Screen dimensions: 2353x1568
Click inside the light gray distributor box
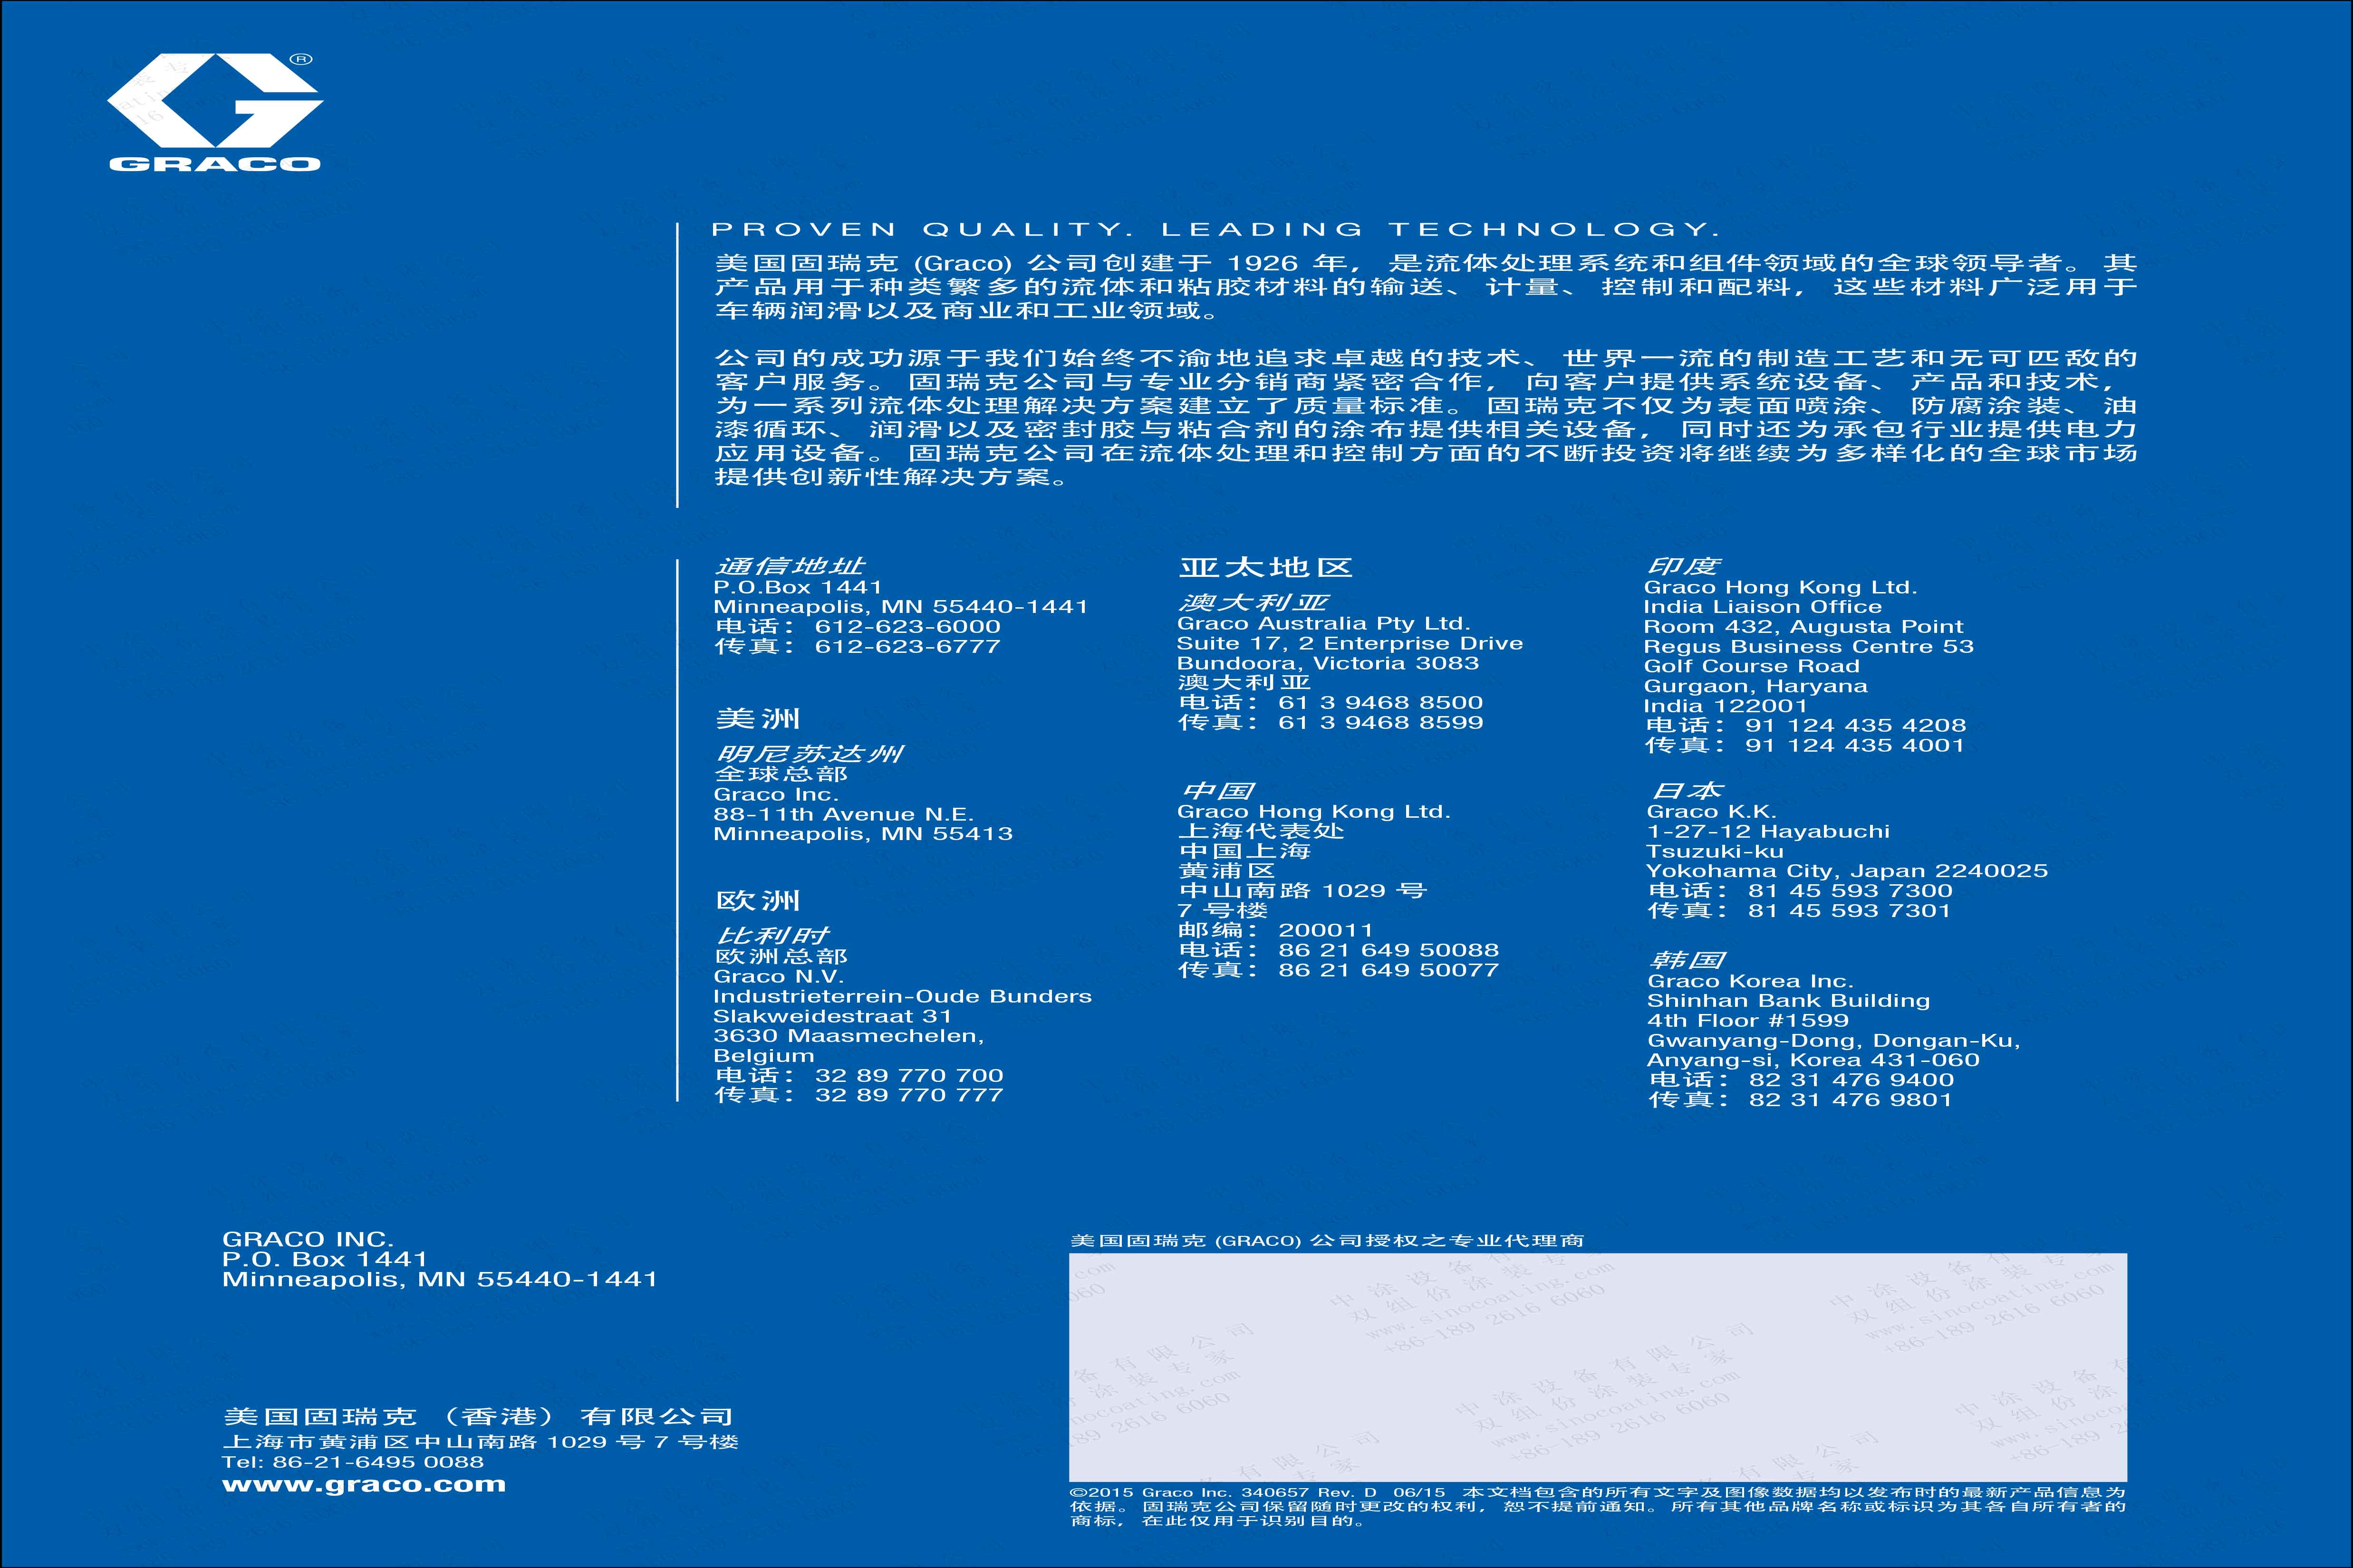(x=1598, y=1367)
